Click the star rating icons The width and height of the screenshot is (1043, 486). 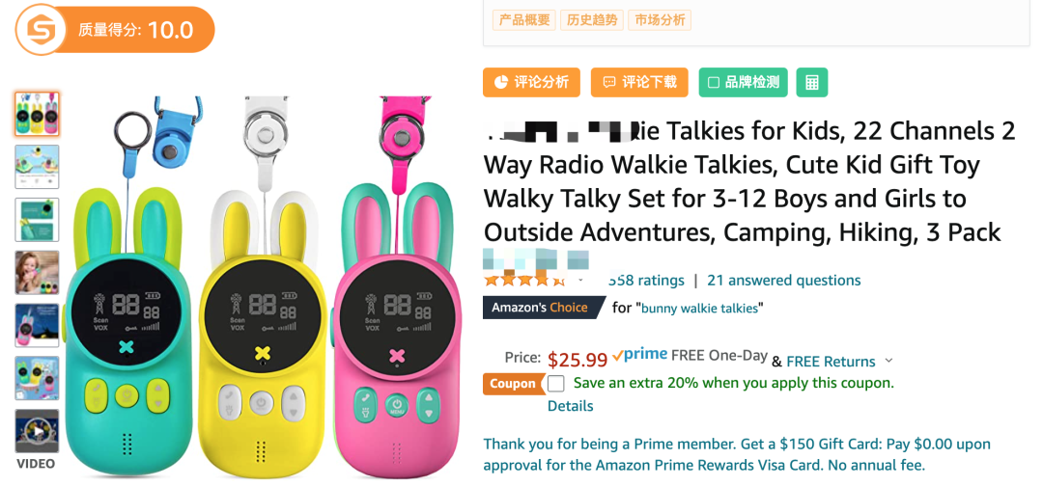pyautogui.click(x=524, y=280)
